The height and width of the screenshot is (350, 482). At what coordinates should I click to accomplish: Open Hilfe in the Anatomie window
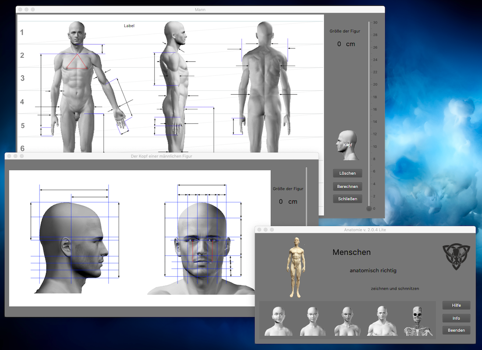(456, 305)
